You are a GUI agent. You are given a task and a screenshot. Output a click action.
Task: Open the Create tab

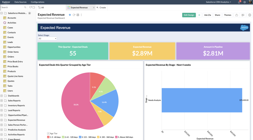(101, 8)
